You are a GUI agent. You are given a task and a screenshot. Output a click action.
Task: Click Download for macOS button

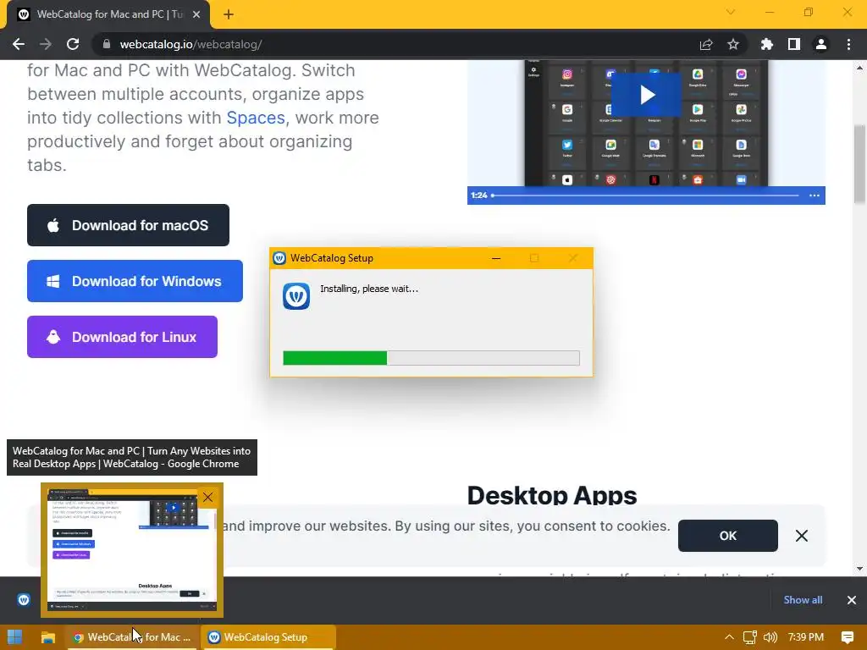129,225
